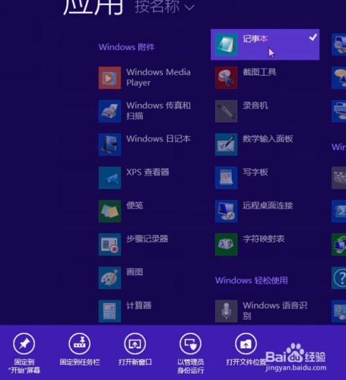Click the 计算器 calculator icon

coord(110,311)
